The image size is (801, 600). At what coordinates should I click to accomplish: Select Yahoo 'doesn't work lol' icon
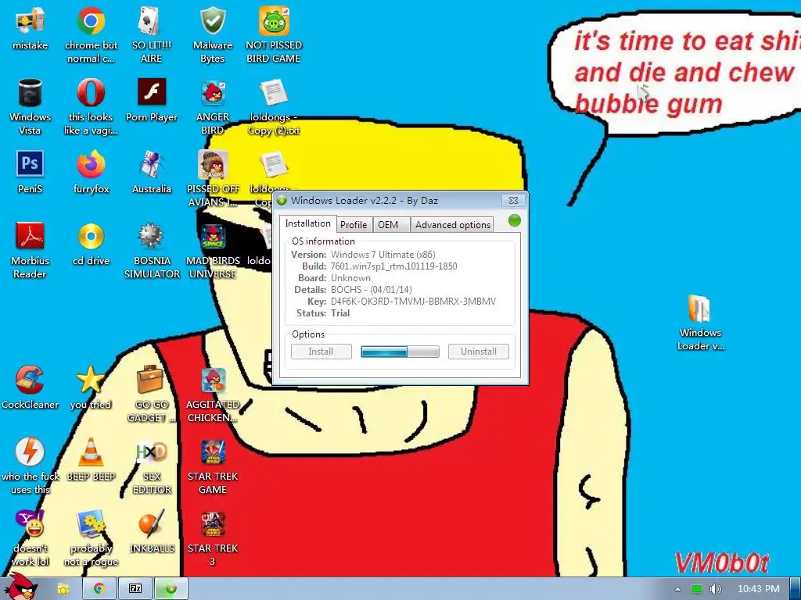[x=30, y=538]
